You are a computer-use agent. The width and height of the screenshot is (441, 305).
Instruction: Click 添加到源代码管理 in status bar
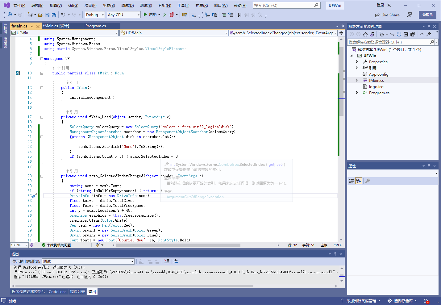pyautogui.click(x=360, y=301)
